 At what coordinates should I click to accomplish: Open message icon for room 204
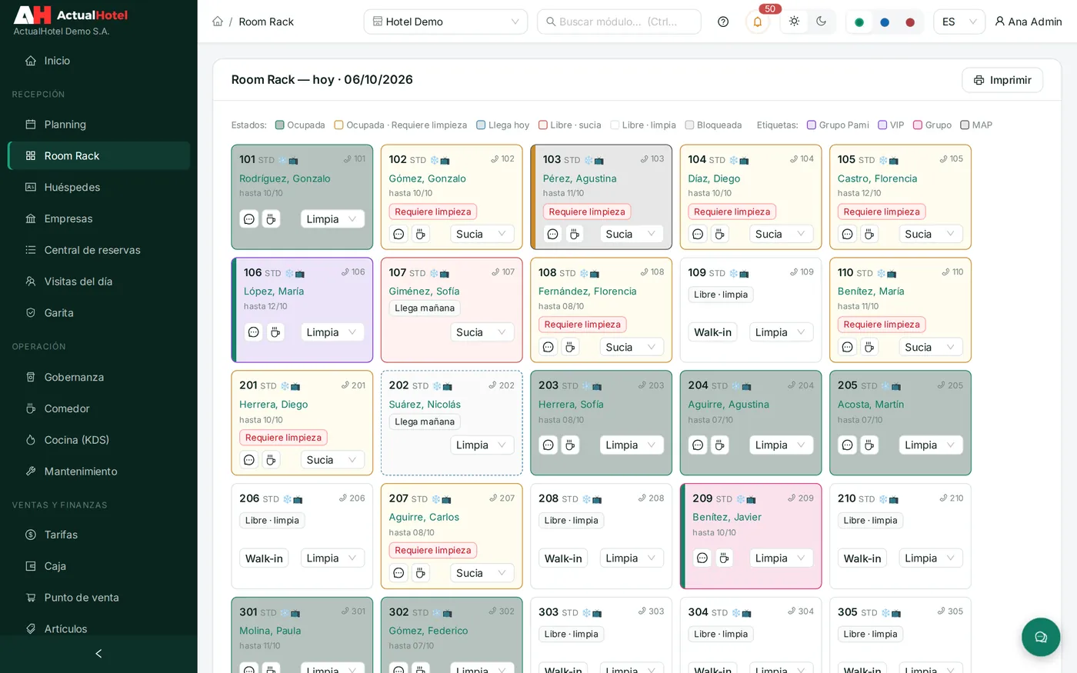[x=698, y=445]
